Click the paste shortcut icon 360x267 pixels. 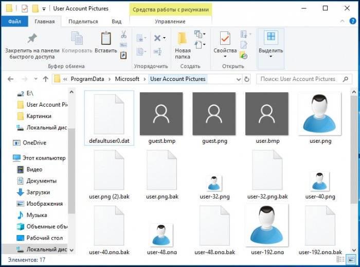tap(123, 55)
